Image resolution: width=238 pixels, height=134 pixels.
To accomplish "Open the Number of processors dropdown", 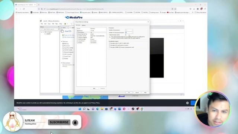I will coord(129,30).
